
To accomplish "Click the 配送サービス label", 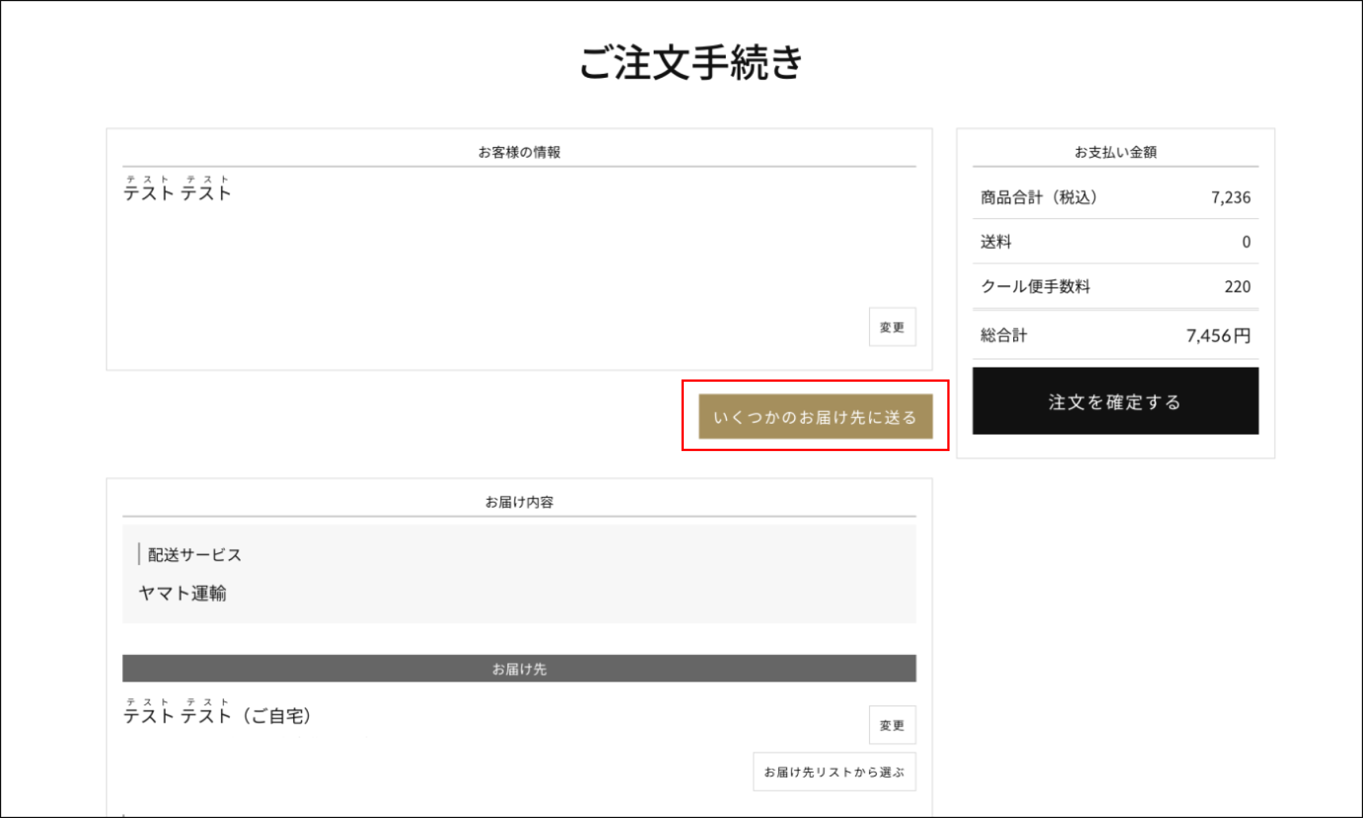I will pyautogui.click(x=194, y=555).
